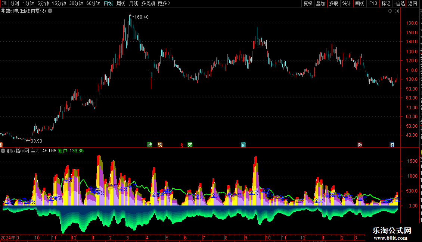Toggle the panel layout icon at chart top-right
The width and height of the screenshot is (422, 242).
(x=397, y=11)
